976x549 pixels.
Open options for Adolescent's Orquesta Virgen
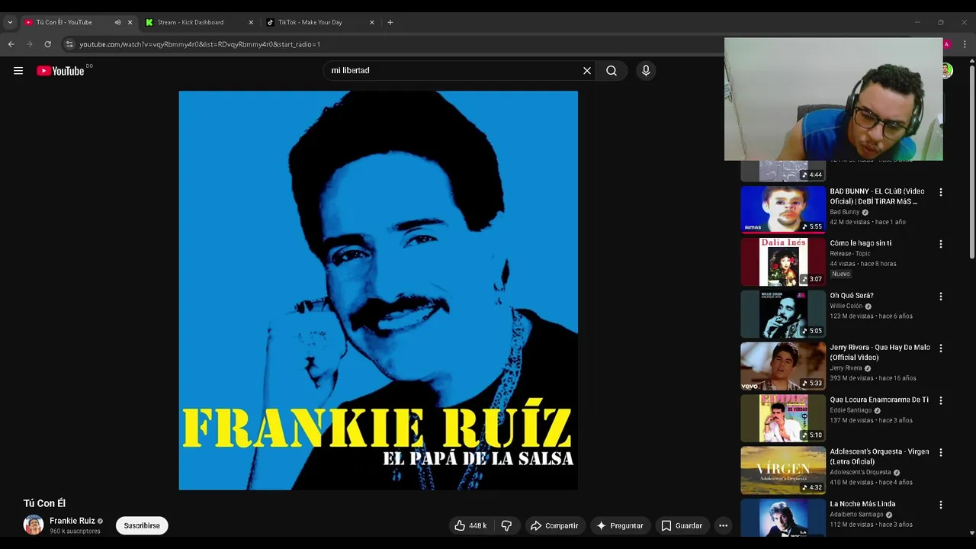[940, 453]
